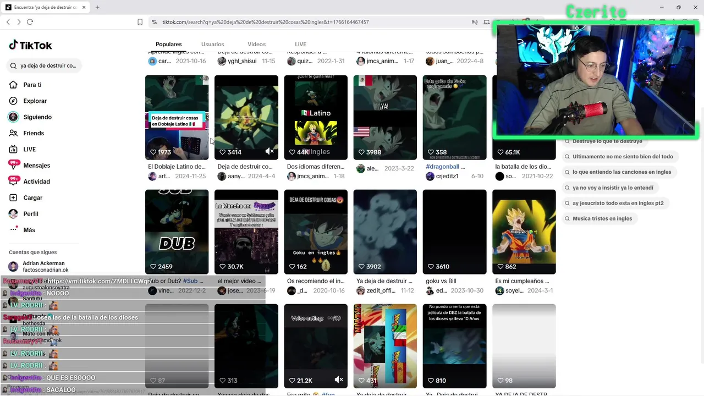Open user aany... profile link

(x=236, y=176)
